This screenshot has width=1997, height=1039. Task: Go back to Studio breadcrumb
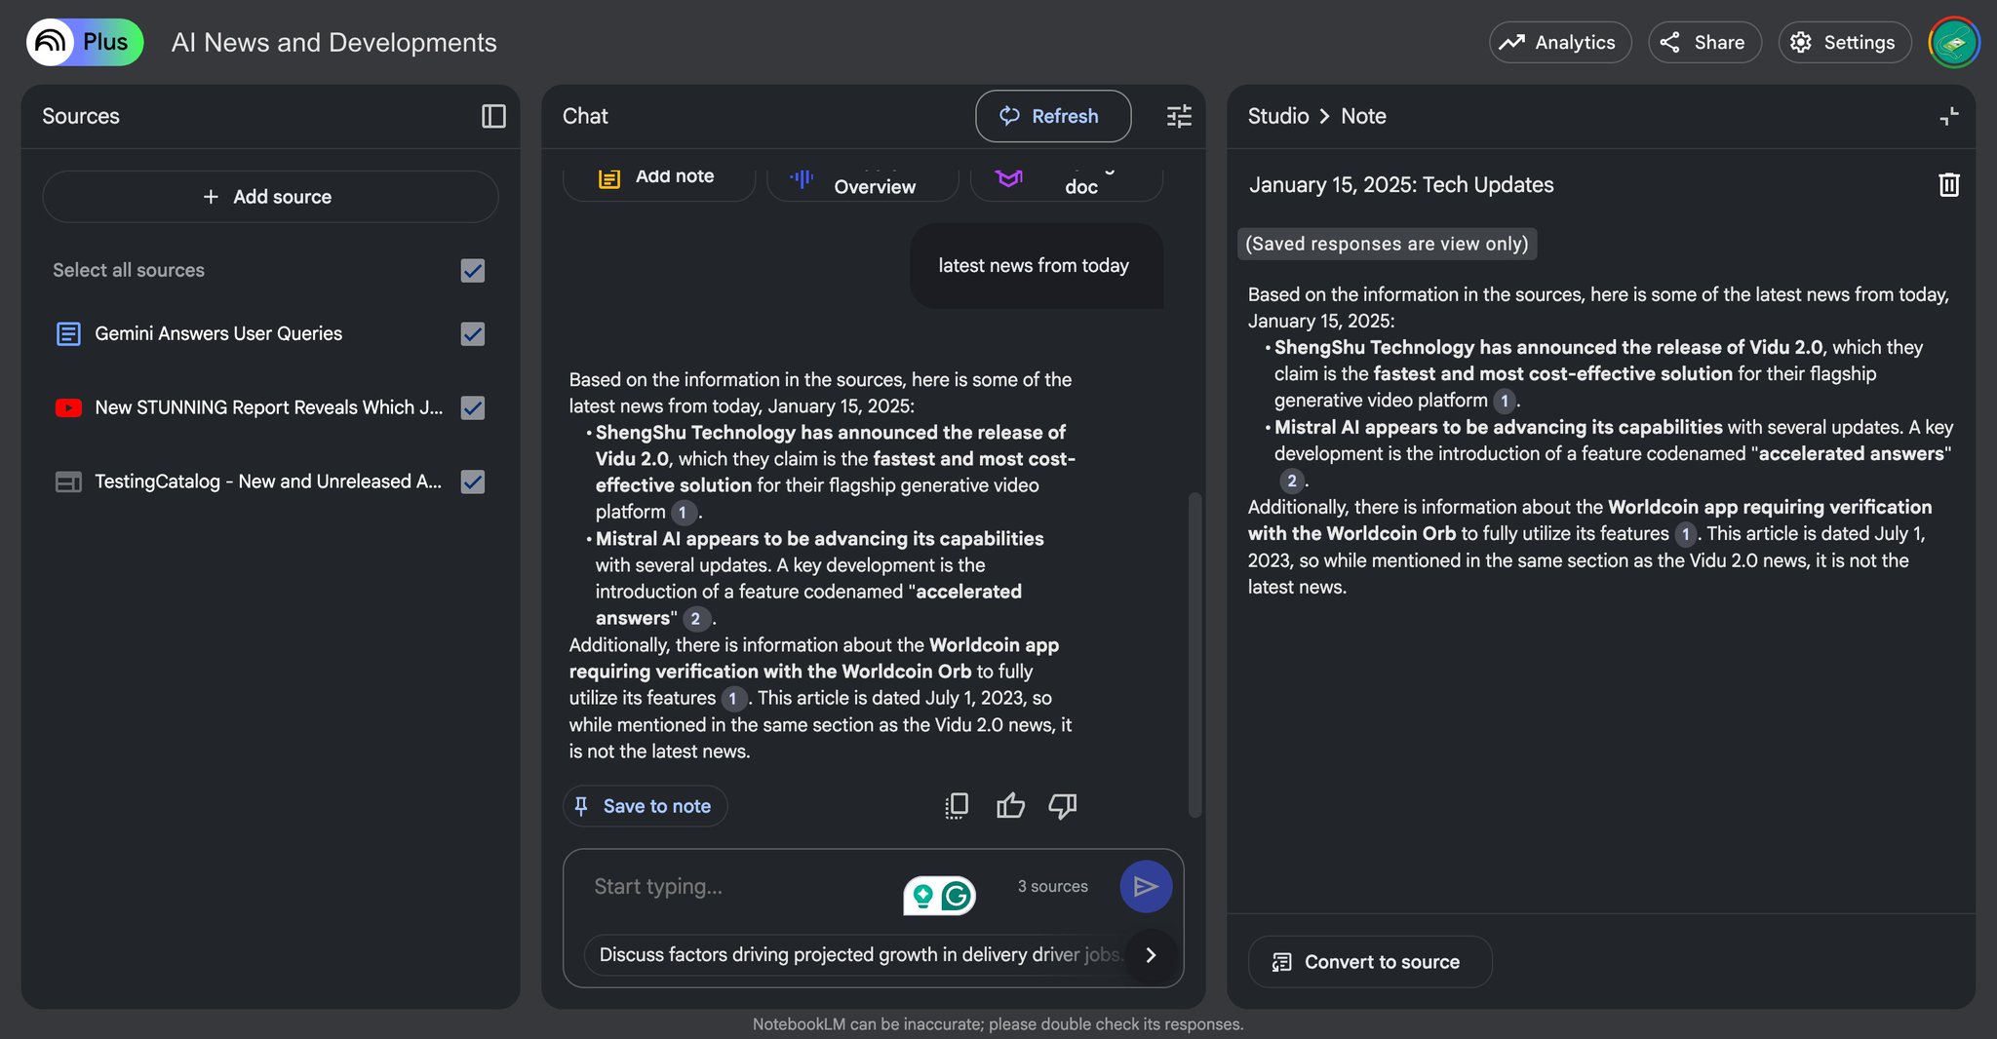point(1277,116)
